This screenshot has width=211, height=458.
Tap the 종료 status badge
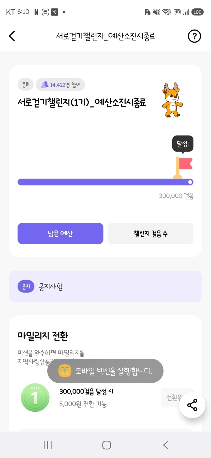pos(25,85)
